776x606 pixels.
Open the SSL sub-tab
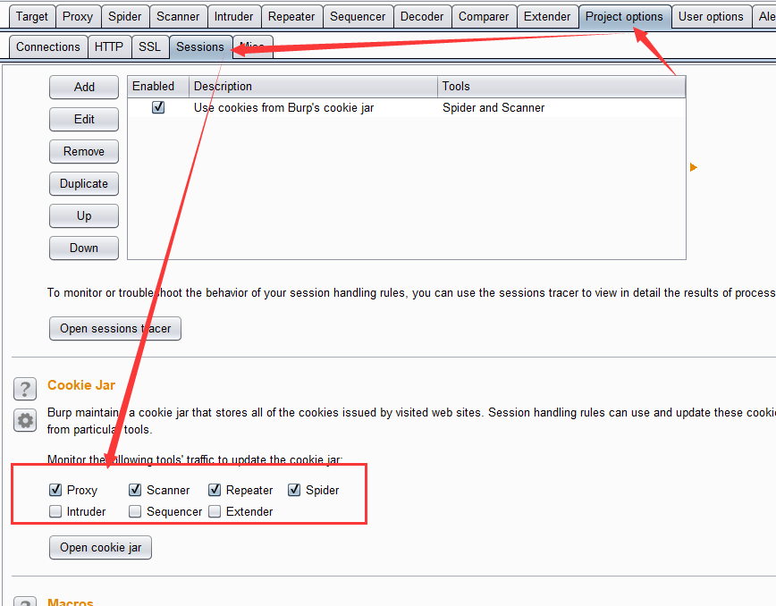(x=149, y=46)
